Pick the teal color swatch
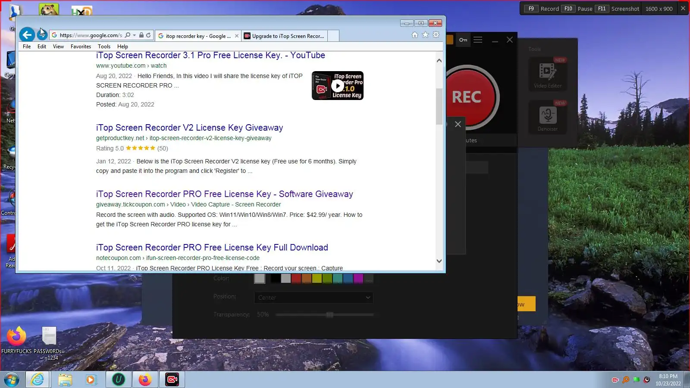 [338, 278]
